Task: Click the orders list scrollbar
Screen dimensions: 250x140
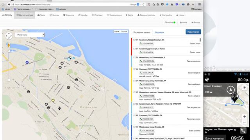Action: tap(200, 40)
